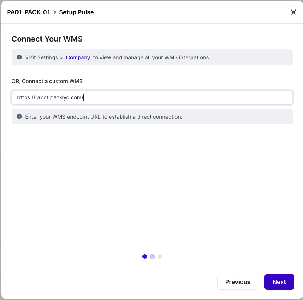Click the Enter your WMS endpoint URL hint

coord(104,117)
